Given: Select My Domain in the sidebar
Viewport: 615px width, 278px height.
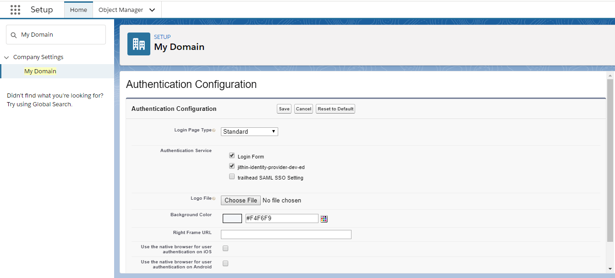Looking at the screenshot, I should tap(40, 71).
